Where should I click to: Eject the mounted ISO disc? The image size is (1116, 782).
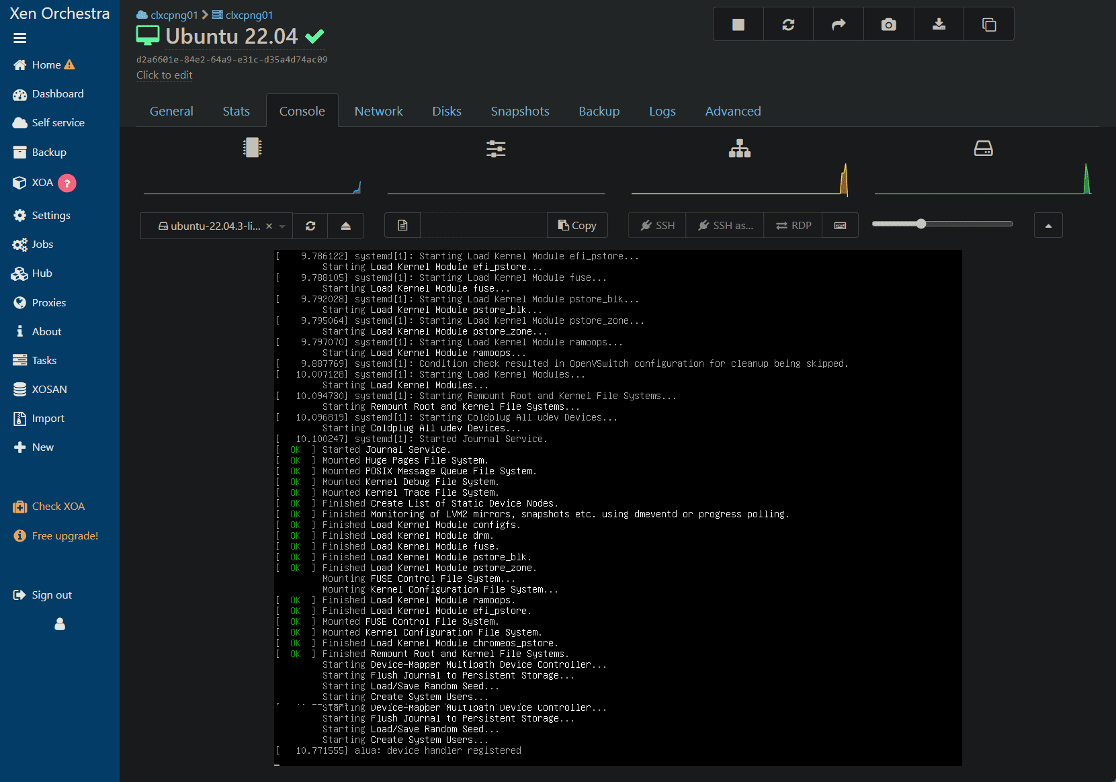(x=345, y=226)
